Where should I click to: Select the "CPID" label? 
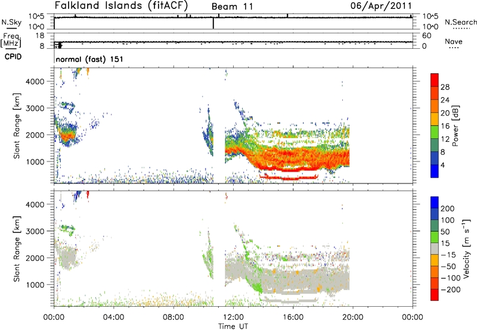tap(13, 57)
